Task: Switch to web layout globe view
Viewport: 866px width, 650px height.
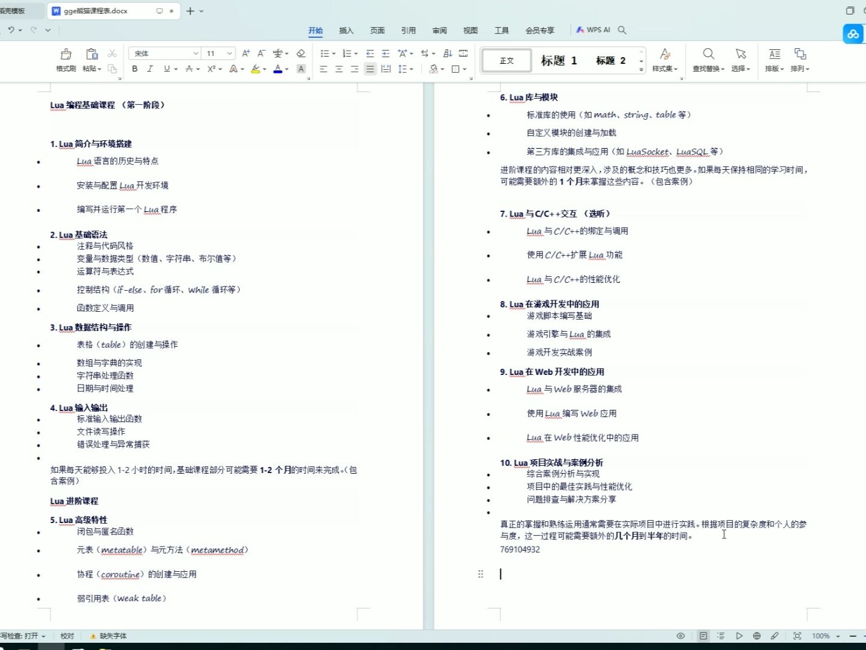Action: 757,636
